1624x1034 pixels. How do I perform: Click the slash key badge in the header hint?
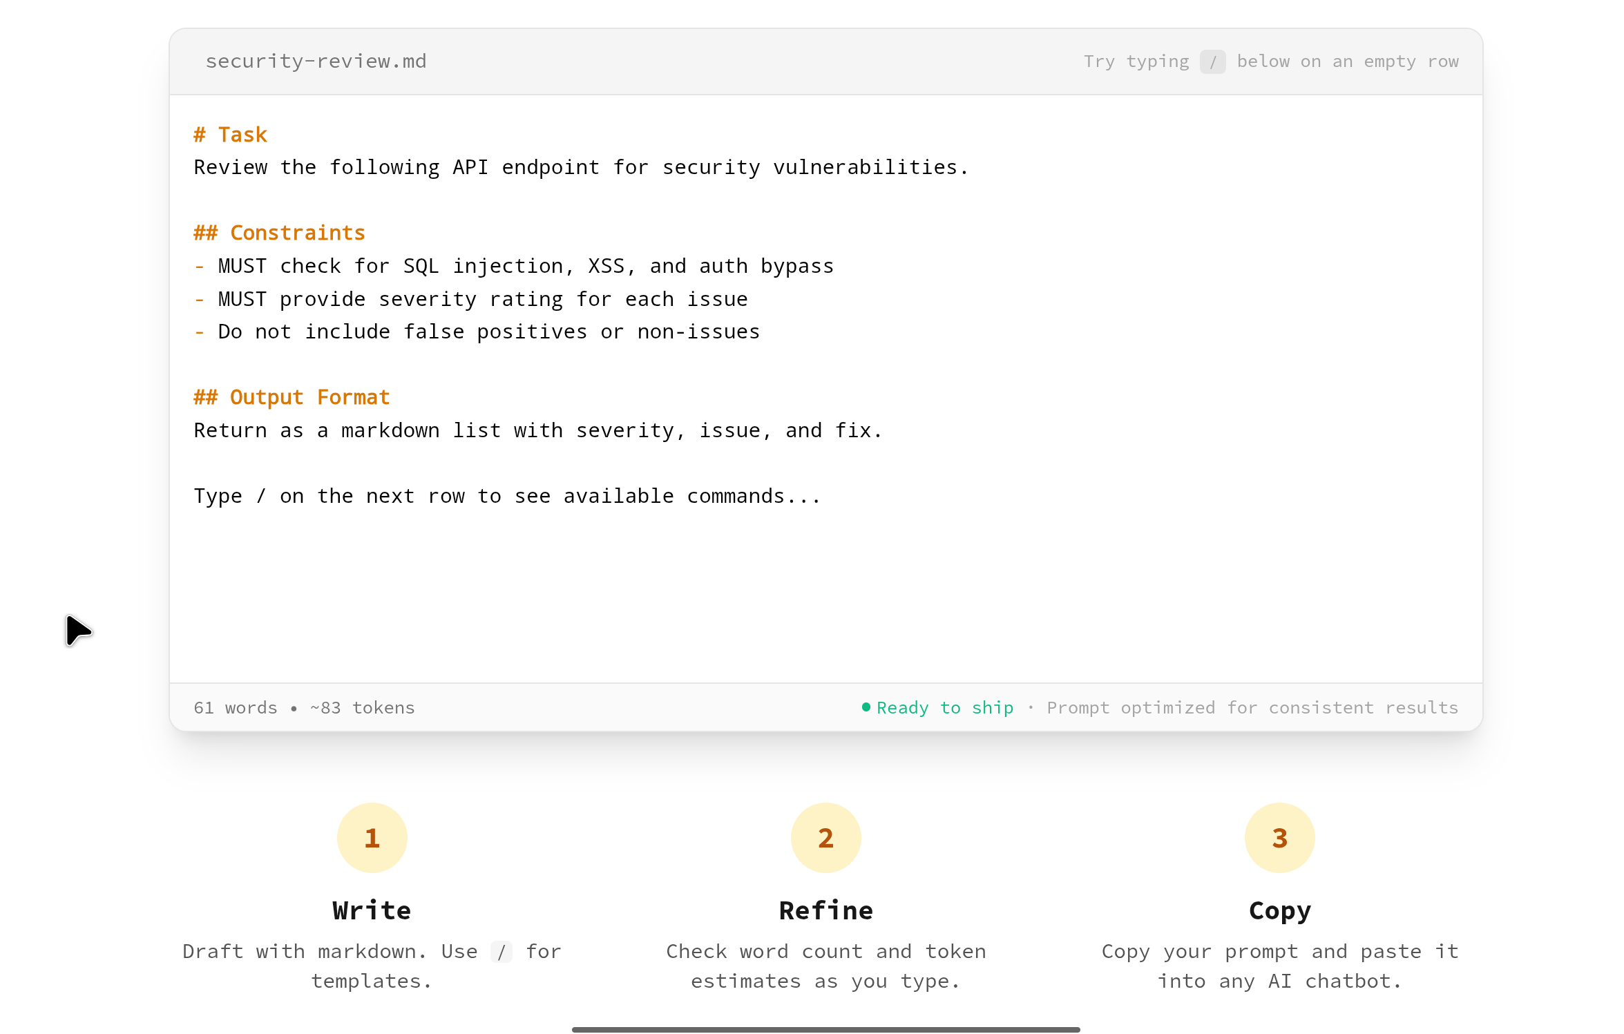[1212, 61]
